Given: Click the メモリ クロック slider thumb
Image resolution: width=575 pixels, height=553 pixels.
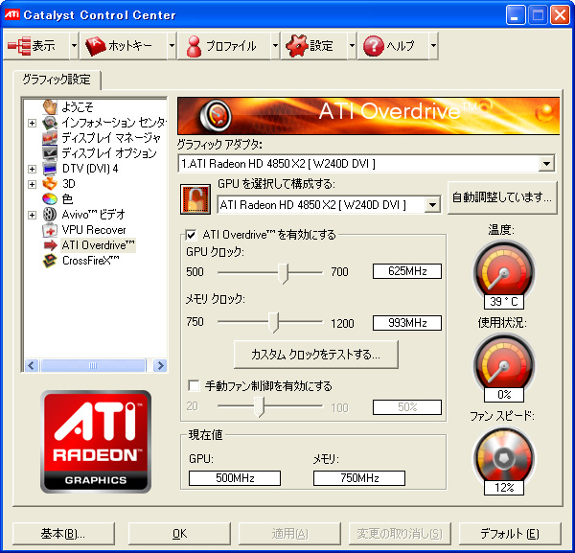Looking at the screenshot, I should point(273,323).
